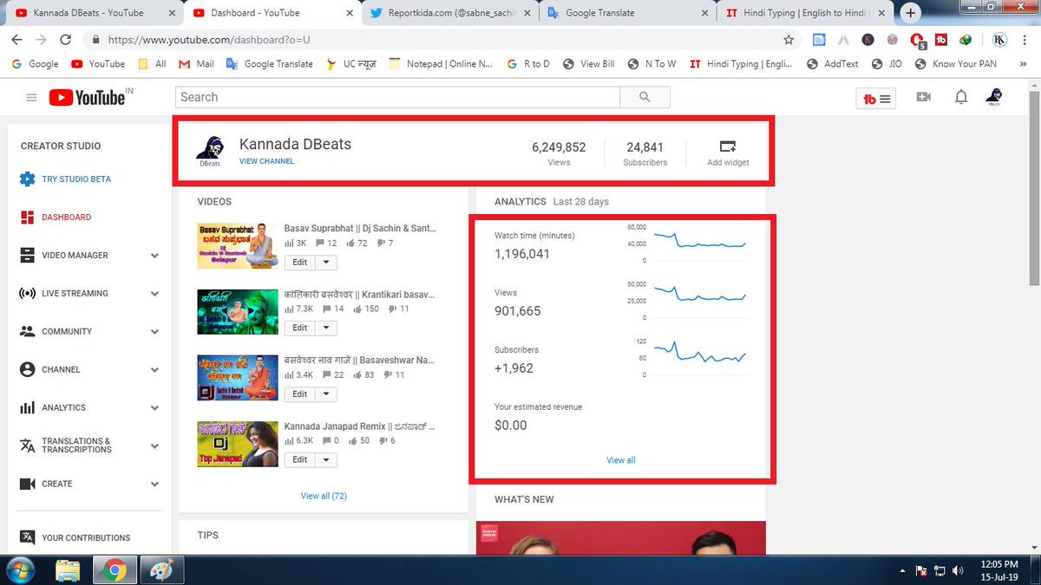Click the +1,962 subscribers value
Image resolution: width=1041 pixels, height=585 pixels.
pyautogui.click(x=514, y=368)
